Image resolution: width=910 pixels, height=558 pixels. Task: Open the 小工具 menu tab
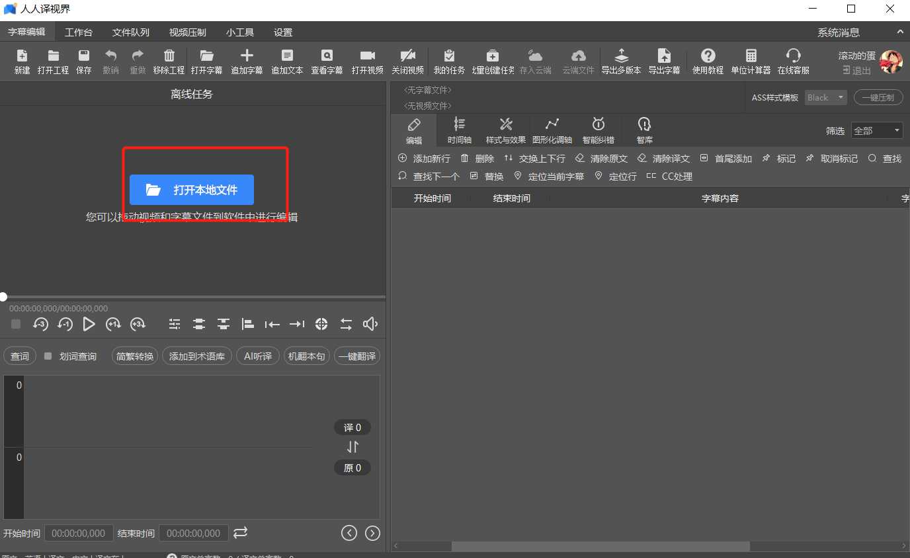coord(240,32)
